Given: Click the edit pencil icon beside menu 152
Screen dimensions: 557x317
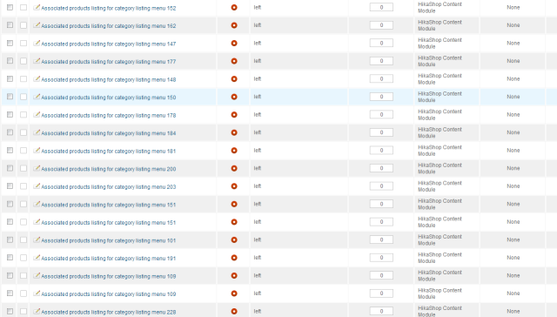Looking at the screenshot, I should 37,7.
